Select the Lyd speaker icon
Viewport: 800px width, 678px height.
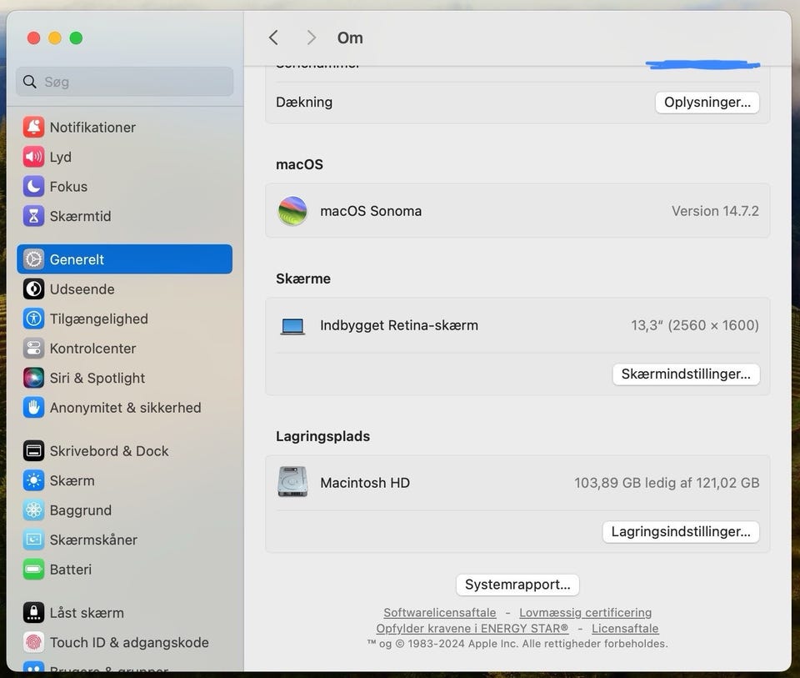click(x=33, y=157)
